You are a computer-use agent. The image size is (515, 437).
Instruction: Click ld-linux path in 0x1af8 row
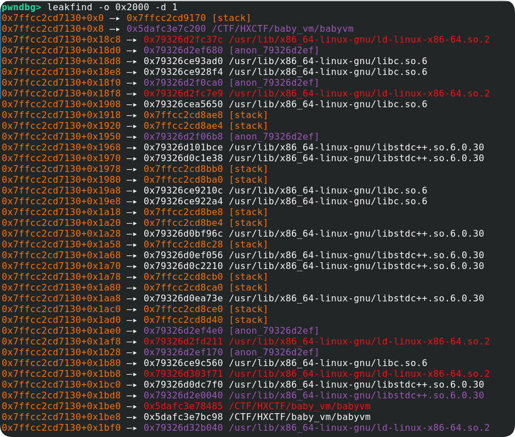(359, 341)
